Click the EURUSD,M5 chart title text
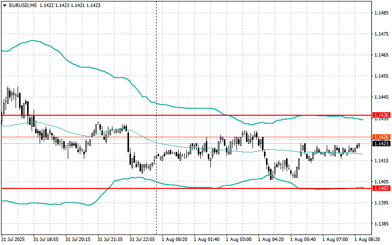The image size is (392, 245). pos(23,5)
